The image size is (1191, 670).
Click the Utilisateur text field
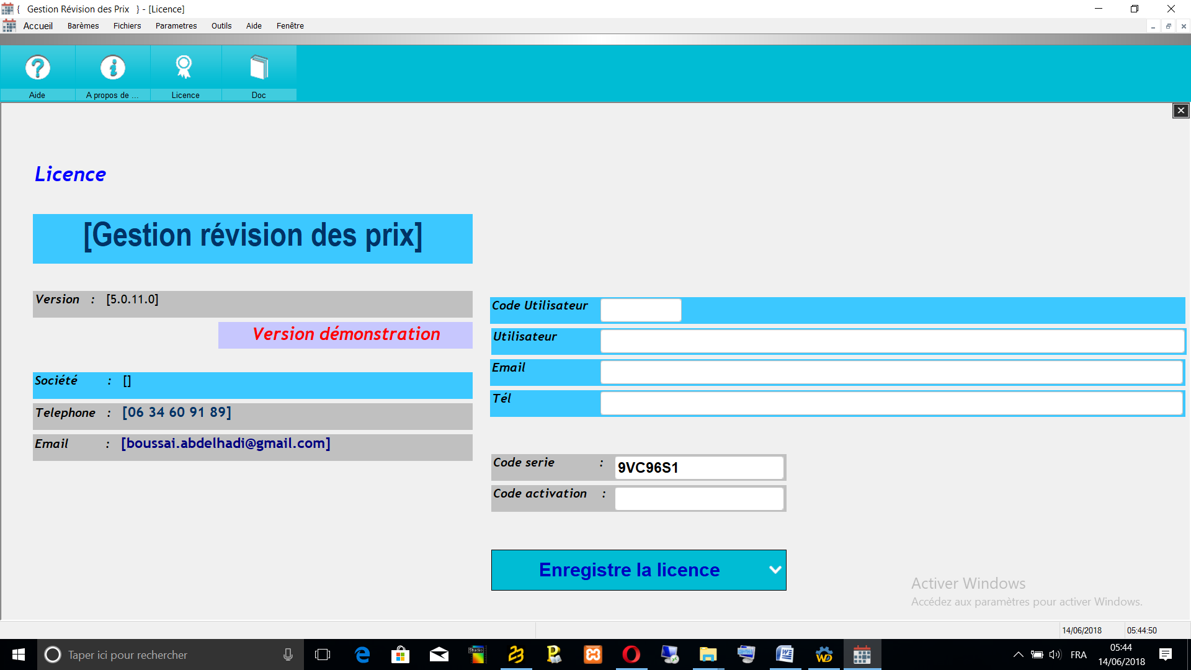(x=892, y=341)
